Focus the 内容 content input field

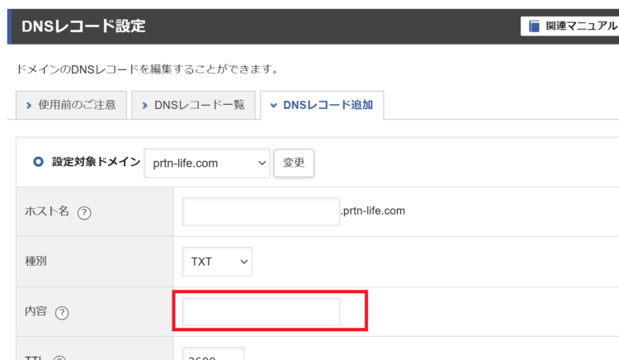[x=261, y=311]
